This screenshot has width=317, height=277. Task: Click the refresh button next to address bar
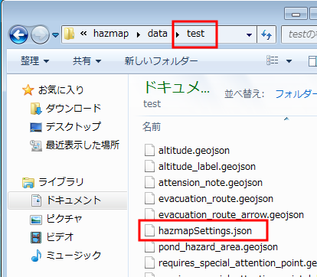266,34
